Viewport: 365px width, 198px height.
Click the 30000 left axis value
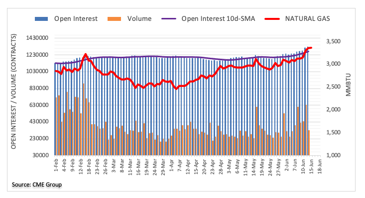click(x=40, y=155)
